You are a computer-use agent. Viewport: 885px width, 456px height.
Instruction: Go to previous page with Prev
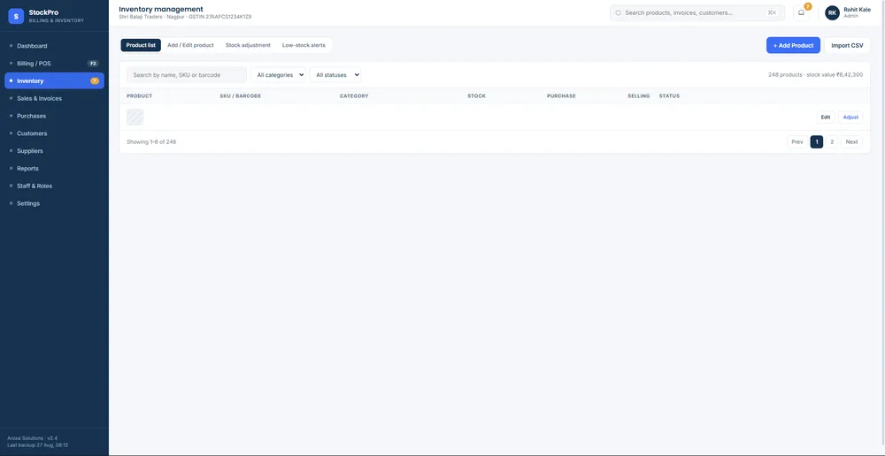tap(797, 142)
